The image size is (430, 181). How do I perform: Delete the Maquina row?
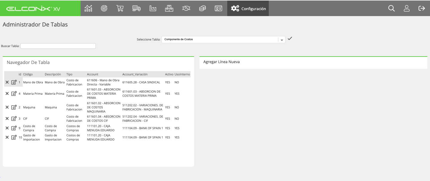[x=7, y=107]
